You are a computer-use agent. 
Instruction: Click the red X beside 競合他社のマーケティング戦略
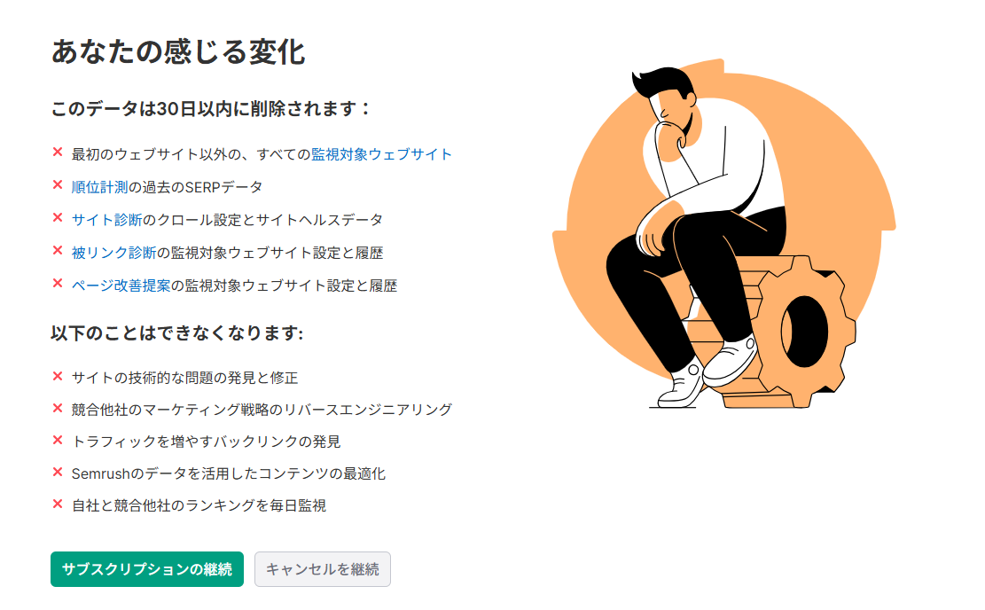pos(58,408)
